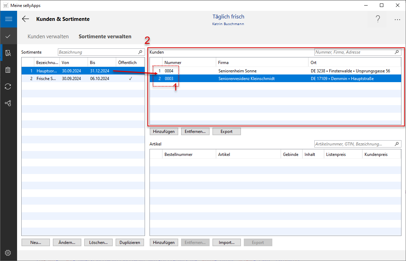Select the customers and assortments sidebar icon

8,53
